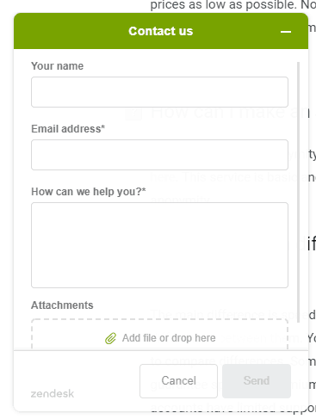Click inside the How can we help you textarea
This screenshot has height=419, width=316.
click(159, 245)
